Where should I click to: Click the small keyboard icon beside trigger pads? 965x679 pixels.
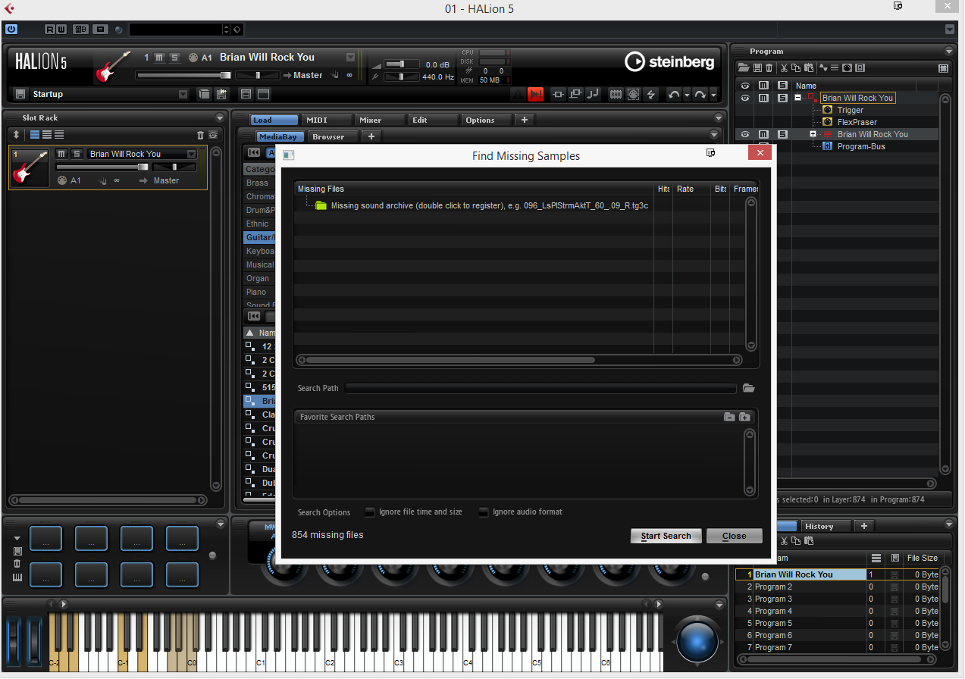coord(17,577)
